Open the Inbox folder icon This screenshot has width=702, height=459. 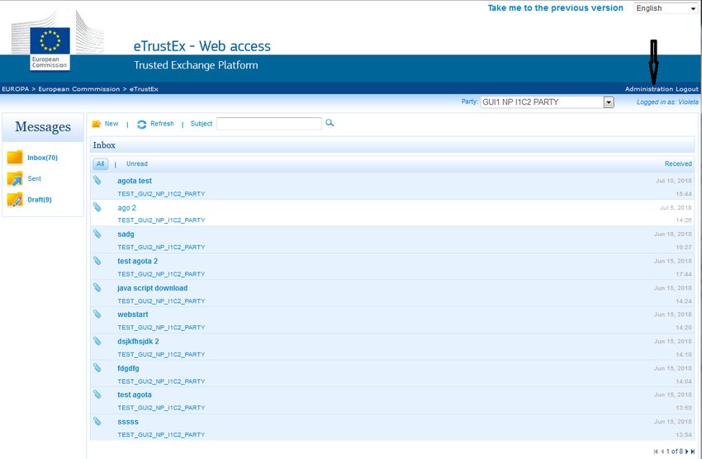[15, 158]
